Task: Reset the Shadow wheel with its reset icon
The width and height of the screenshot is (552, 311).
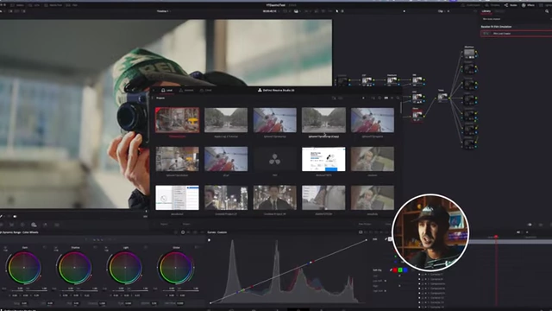Action: tap(95, 248)
